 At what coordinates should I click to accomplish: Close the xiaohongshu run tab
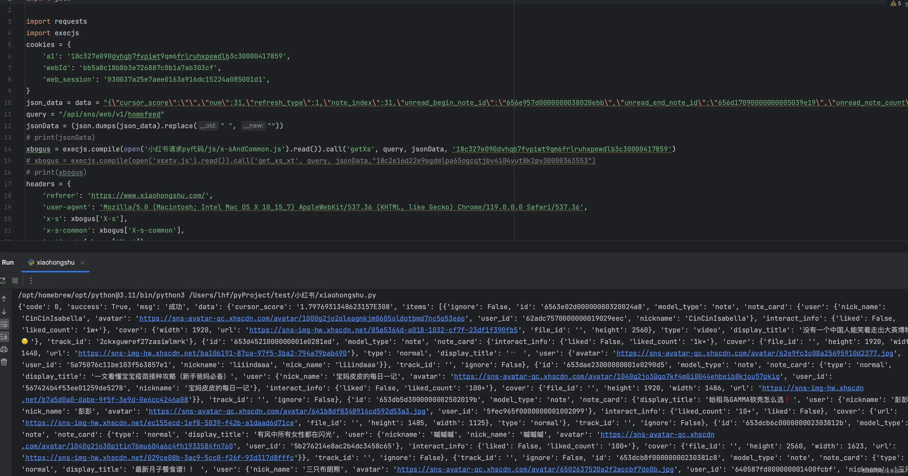coord(82,263)
